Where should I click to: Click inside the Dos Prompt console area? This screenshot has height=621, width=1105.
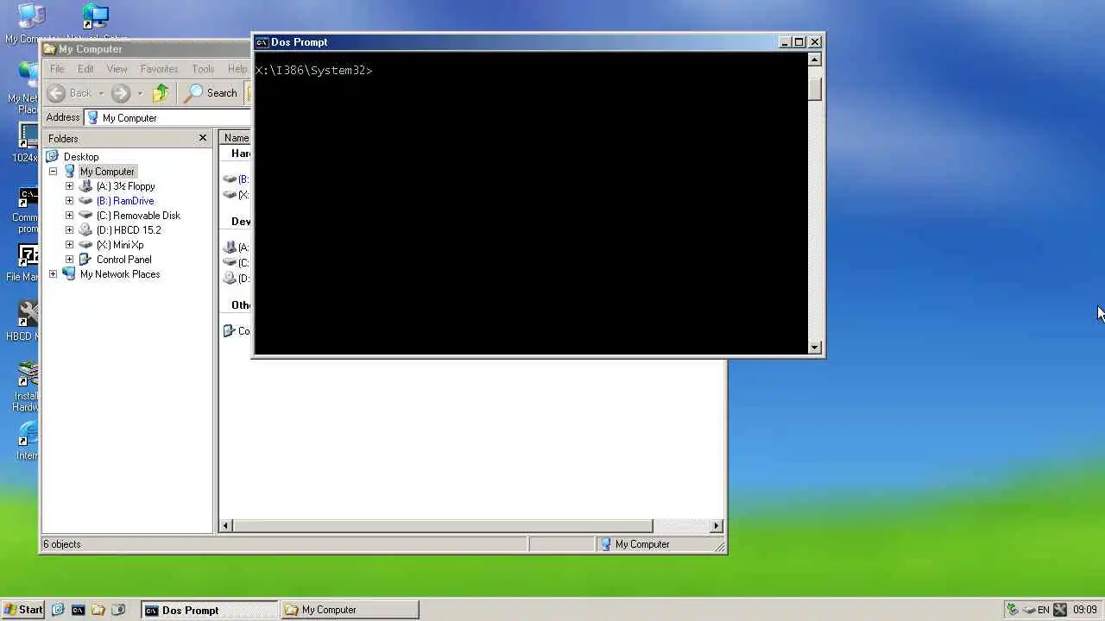tap(531, 203)
